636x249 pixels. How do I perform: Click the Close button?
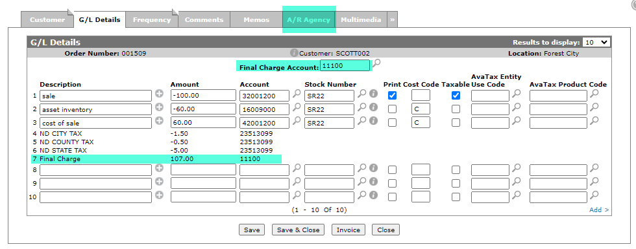385,230
